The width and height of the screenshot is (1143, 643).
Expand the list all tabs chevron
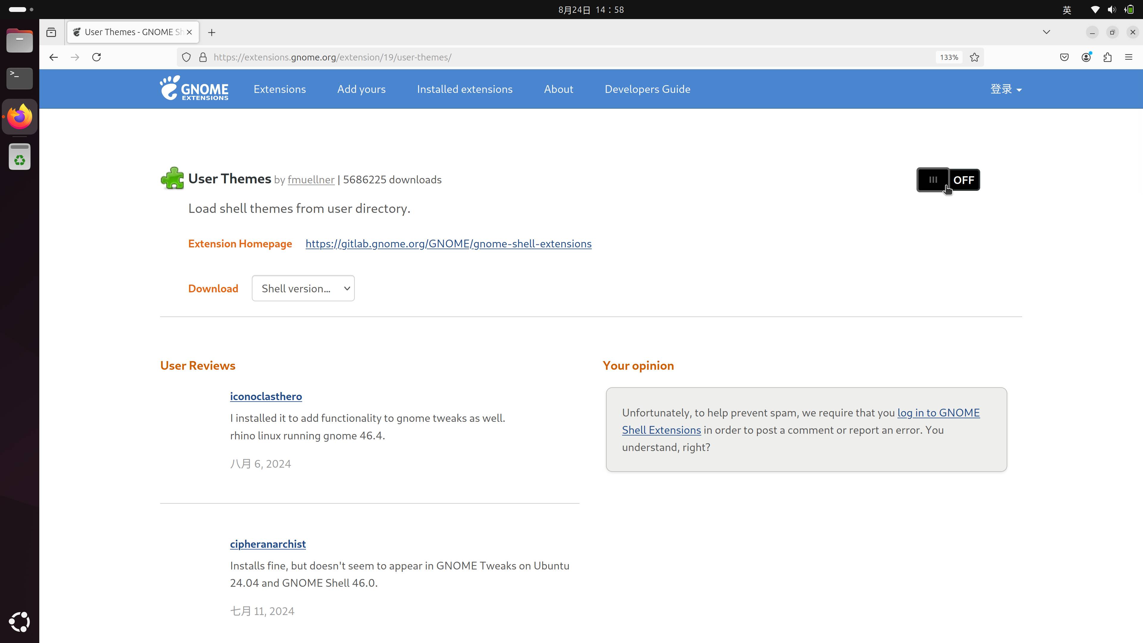(x=1046, y=32)
